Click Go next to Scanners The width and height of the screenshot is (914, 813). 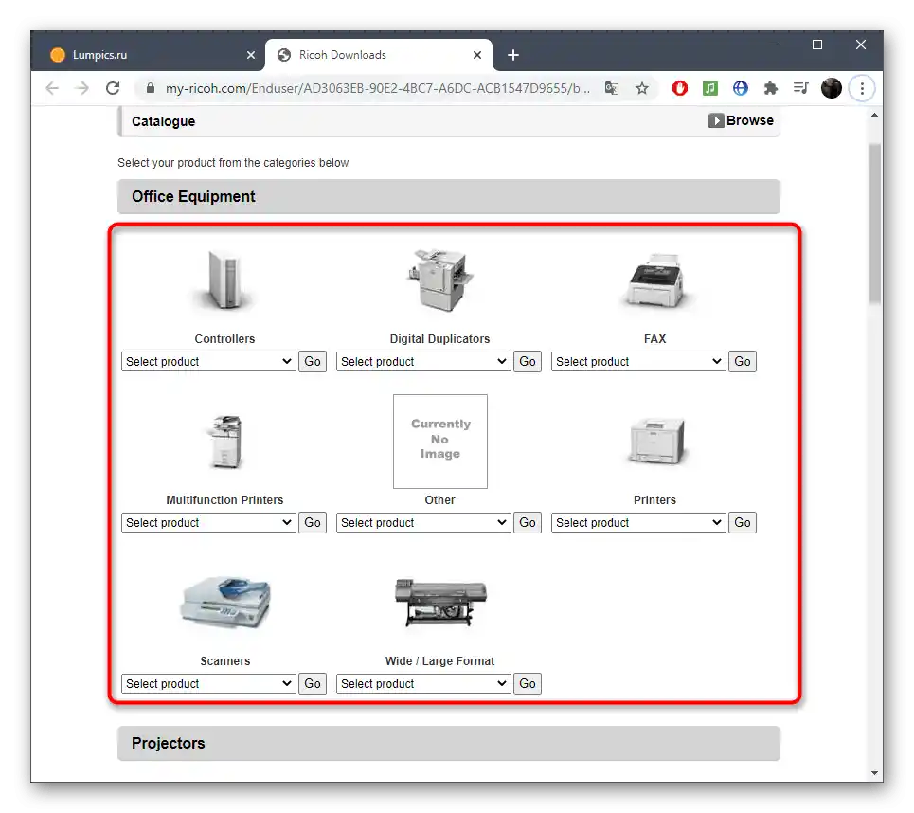pos(313,683)
